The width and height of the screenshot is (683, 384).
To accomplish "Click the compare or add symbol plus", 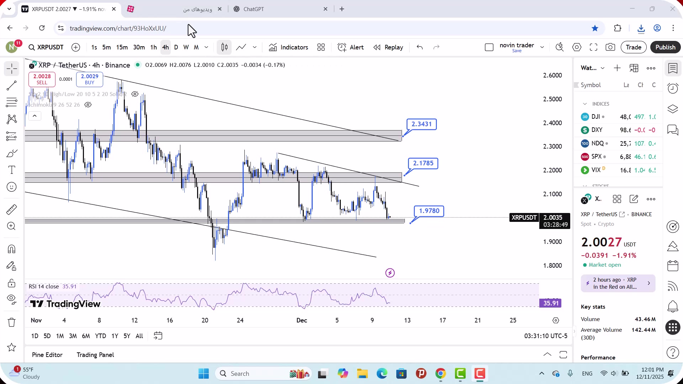I will 76,47.
